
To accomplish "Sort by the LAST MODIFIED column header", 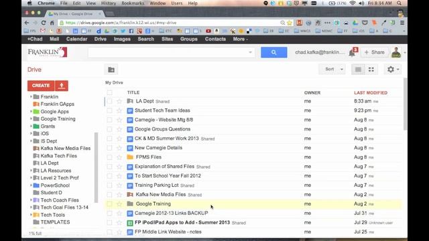I will coord(371,92).
